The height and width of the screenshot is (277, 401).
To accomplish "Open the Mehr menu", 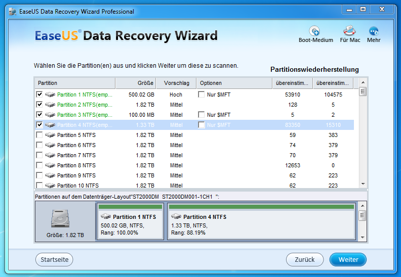I will coord(374,34).
